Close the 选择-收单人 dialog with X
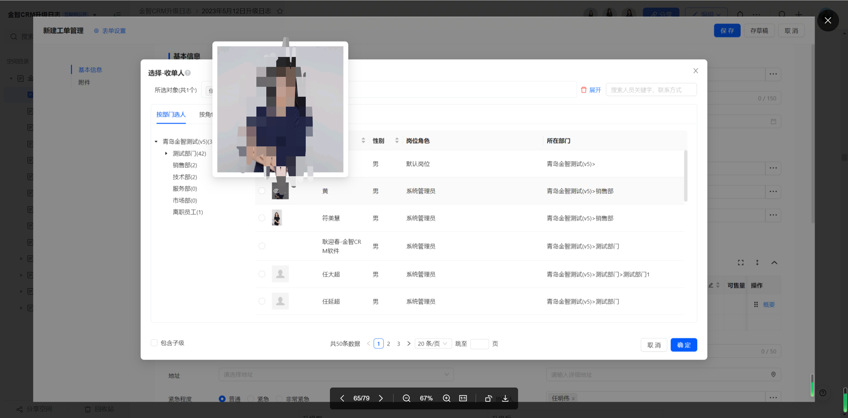Viewport: 848px width, 418px height. pyautogui.click(x=696, y=71)
